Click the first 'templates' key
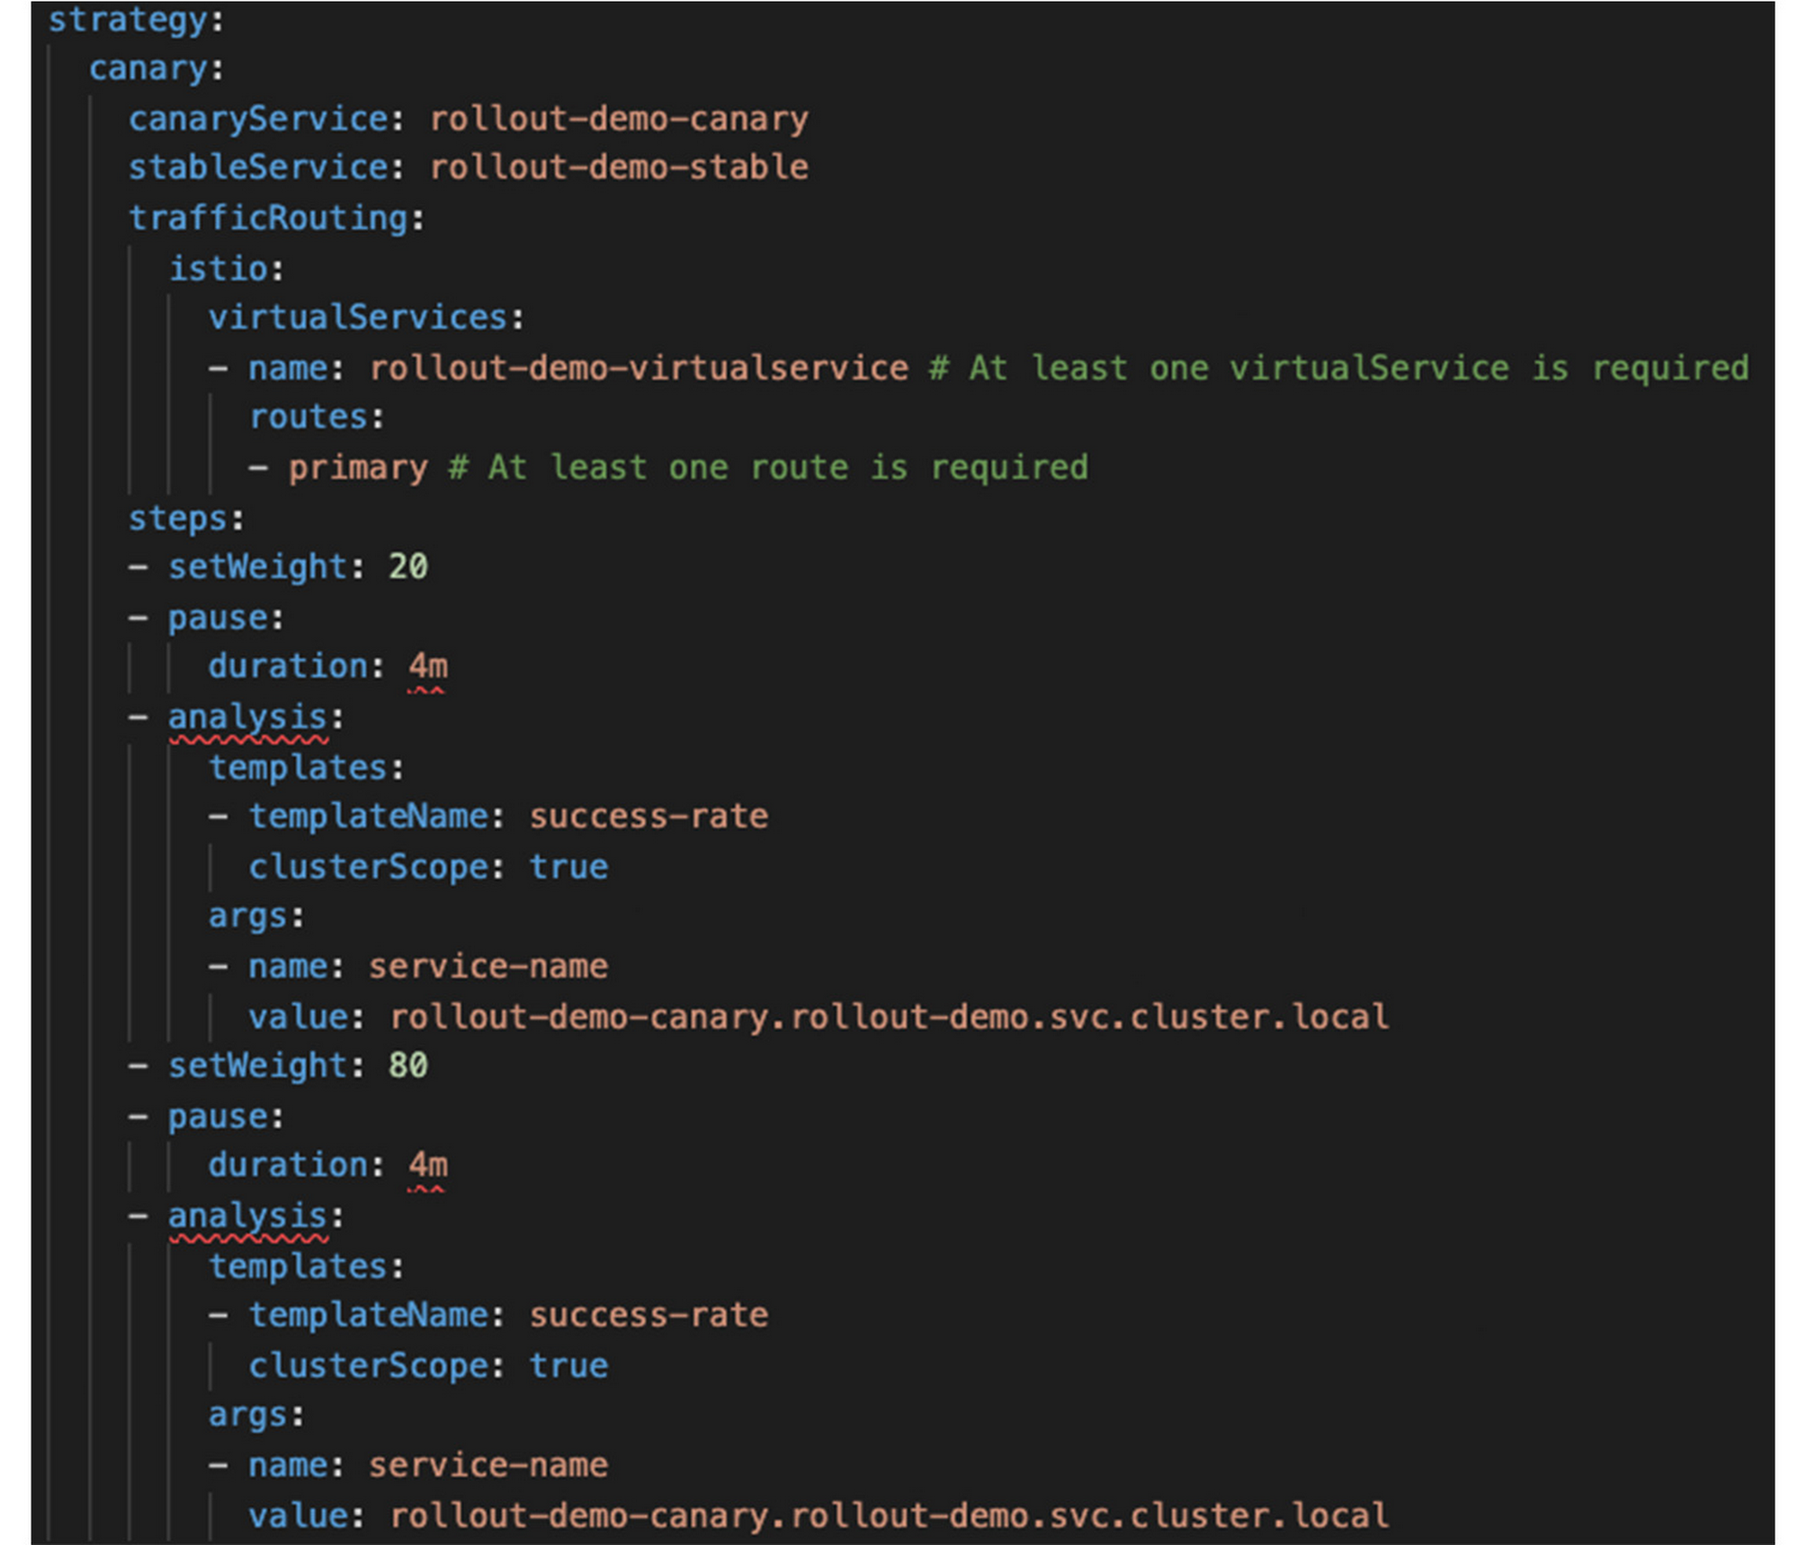 pyautogui.click(x=299, y=768)
